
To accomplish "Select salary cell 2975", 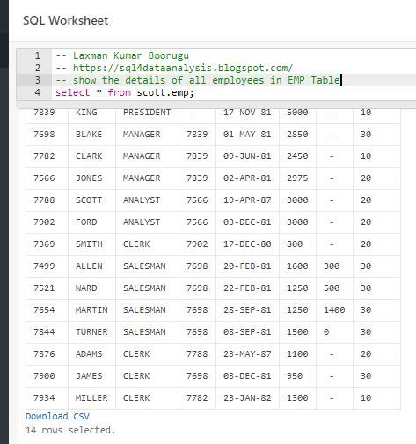I will point(297,178).
